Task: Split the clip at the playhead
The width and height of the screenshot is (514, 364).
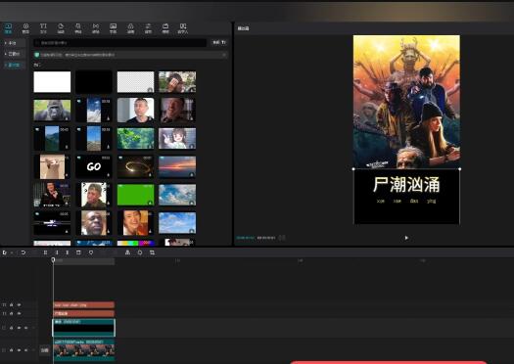Action: tap(46, 252)
